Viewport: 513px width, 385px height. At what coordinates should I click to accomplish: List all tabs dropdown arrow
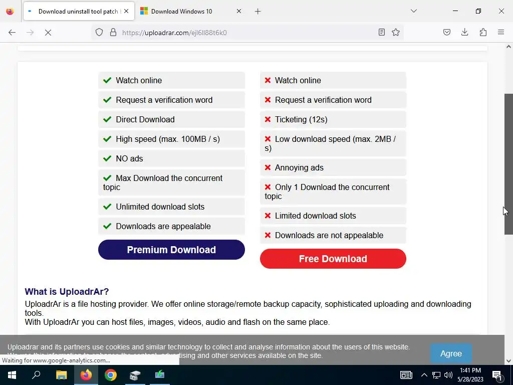tap(413, 11)
